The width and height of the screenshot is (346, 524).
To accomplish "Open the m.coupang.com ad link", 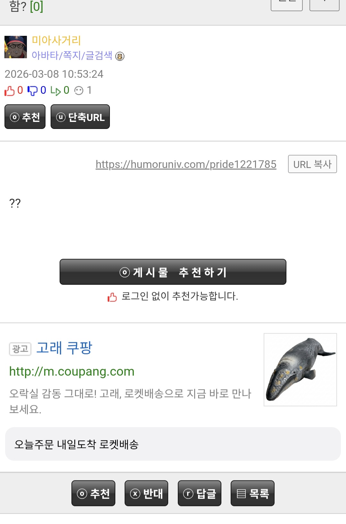I will click(72, 371).
